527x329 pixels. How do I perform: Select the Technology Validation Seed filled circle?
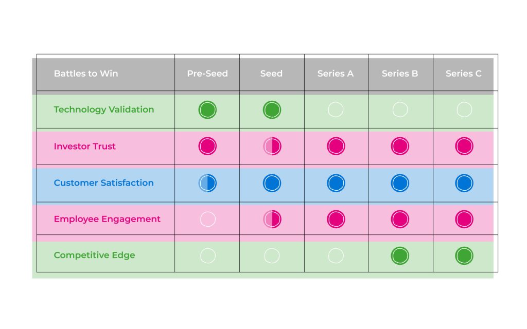272,110
